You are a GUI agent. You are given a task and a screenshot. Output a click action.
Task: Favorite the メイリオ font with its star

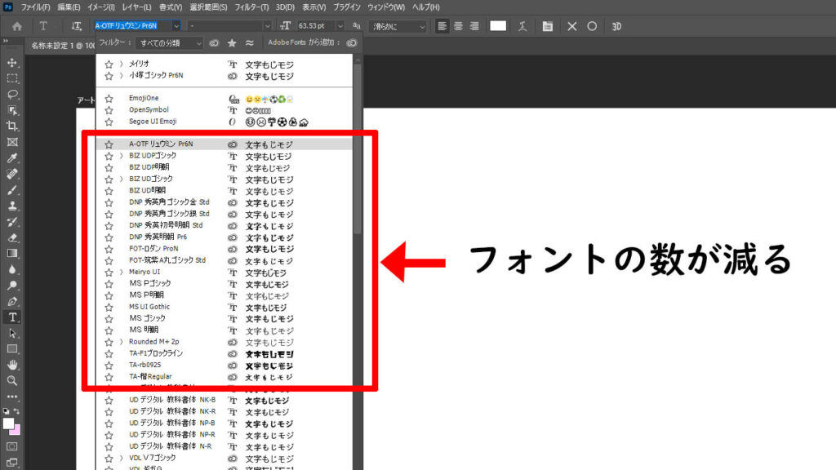pos(109,64)
